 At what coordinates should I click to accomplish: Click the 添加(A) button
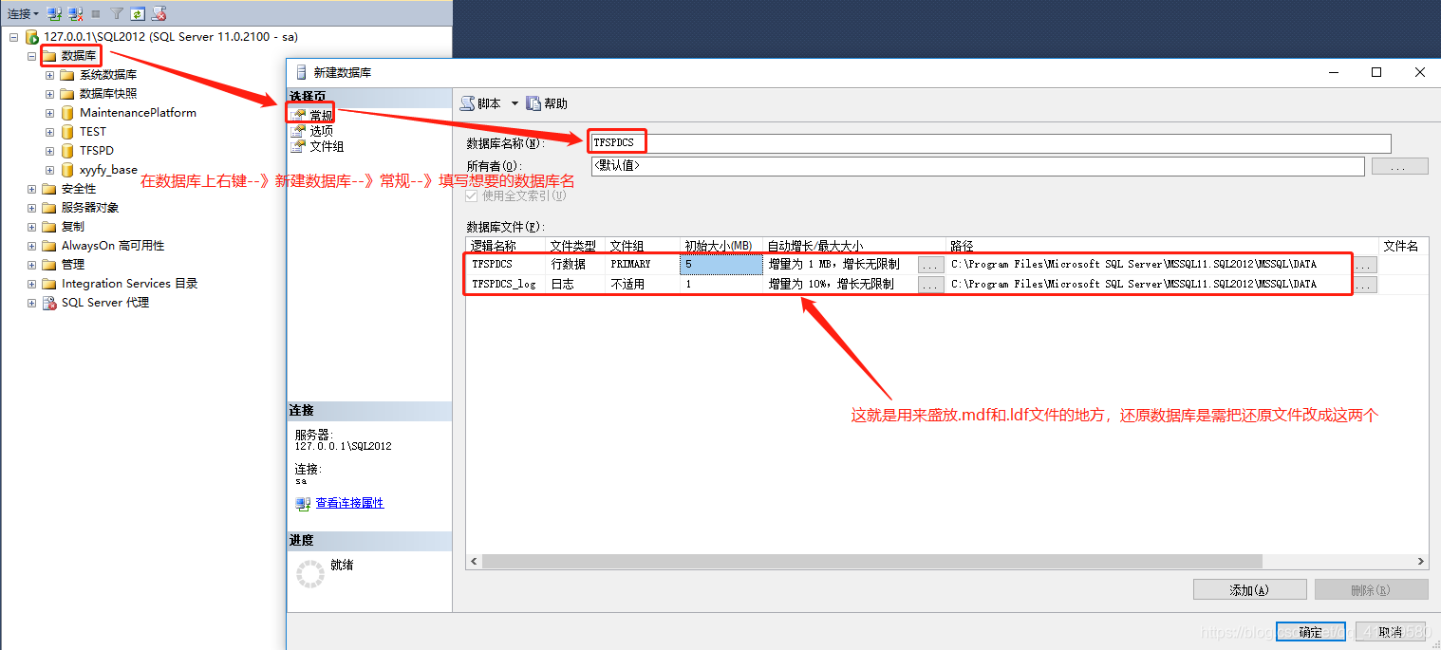[x=1249, y=590]
